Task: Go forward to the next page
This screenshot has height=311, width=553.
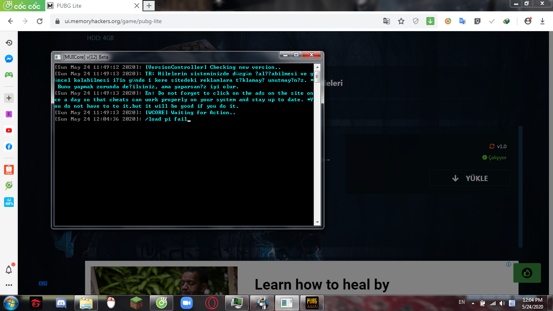Action: click(x=25, y=21)
